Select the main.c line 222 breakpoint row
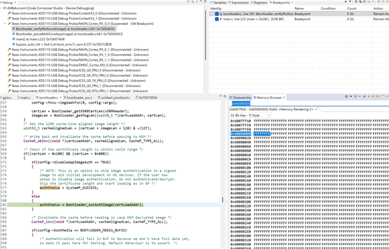 (x=299, y=19)
